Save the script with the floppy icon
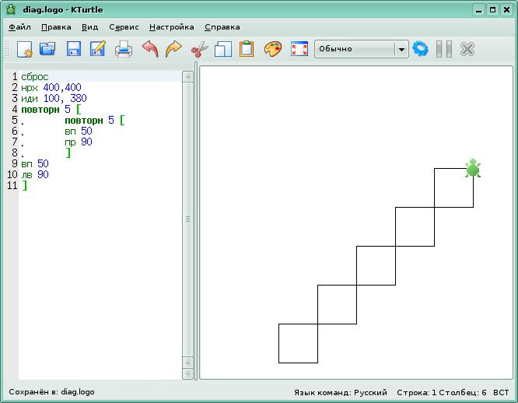The width and height of the screenshot is (518, 403). click(x=74, y=49)
